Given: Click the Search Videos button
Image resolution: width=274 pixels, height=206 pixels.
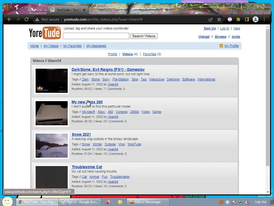Looking at the screenshot, I should pyautogui.click(x=144, y=36).
